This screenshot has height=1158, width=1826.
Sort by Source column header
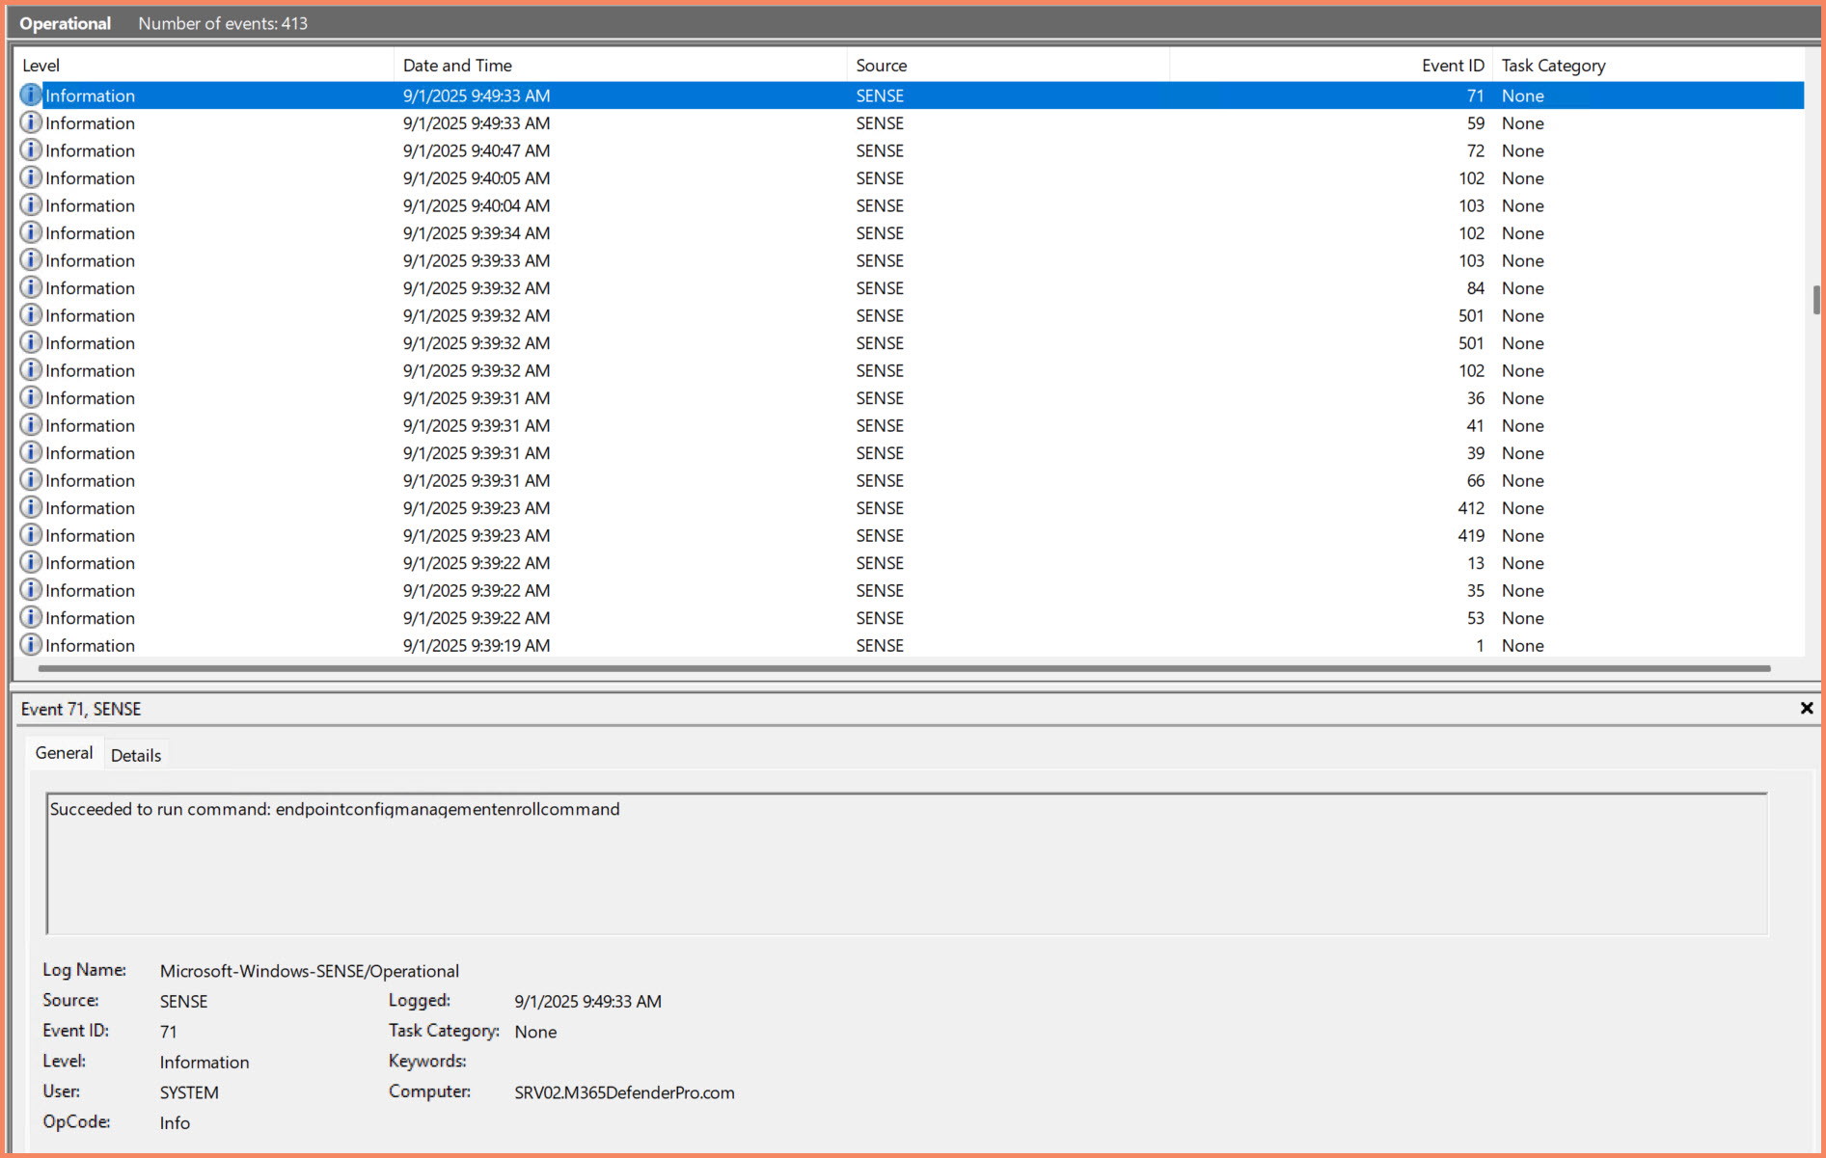tap(1008, 66)
